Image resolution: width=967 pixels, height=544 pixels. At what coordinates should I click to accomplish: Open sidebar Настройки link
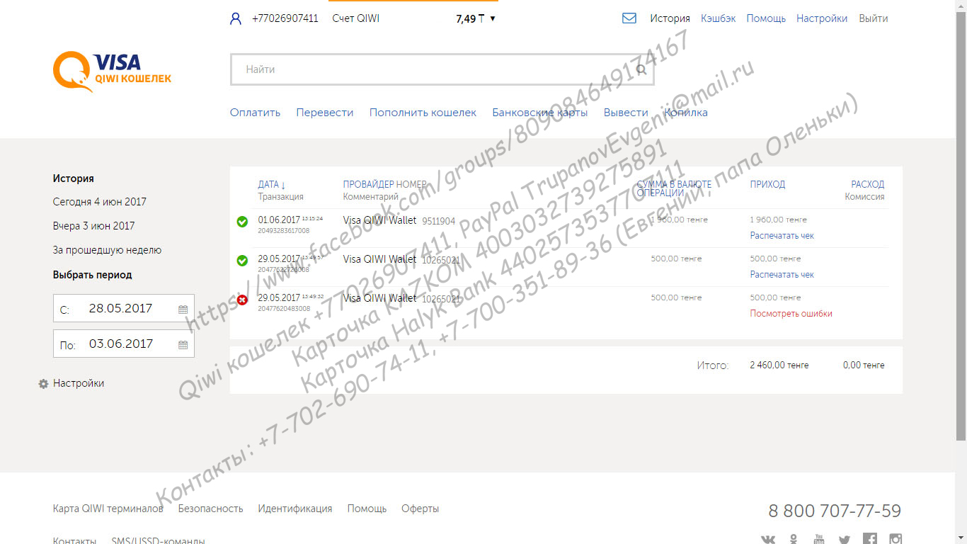click(x=79, y=383)
